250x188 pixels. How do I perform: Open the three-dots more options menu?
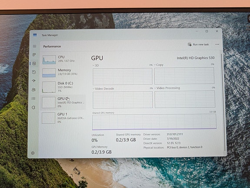click(217, 44)
